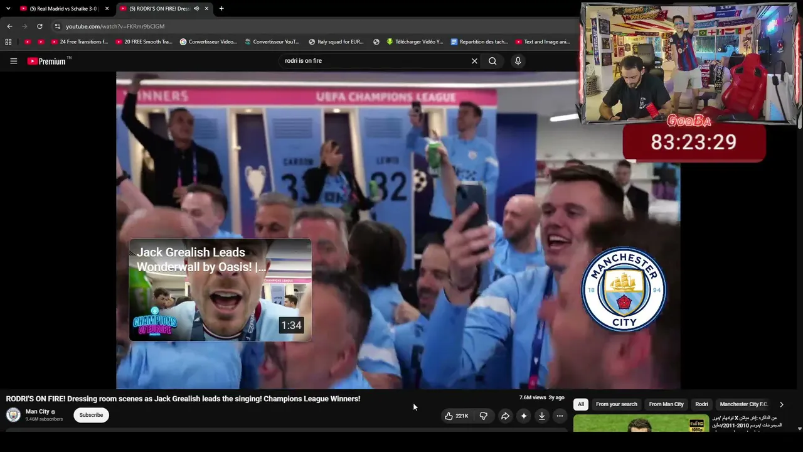This screenshot has width=803, height=452.
Task: Open first Convertisseur Video bookmark
Action: point(208,42)
